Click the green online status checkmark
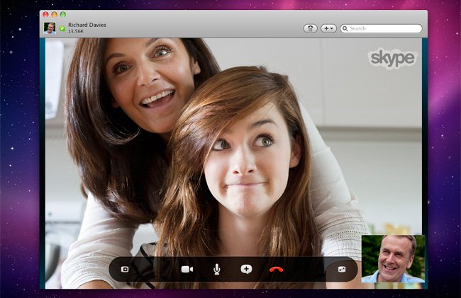The image size is (461, 298). click(62, 29)
